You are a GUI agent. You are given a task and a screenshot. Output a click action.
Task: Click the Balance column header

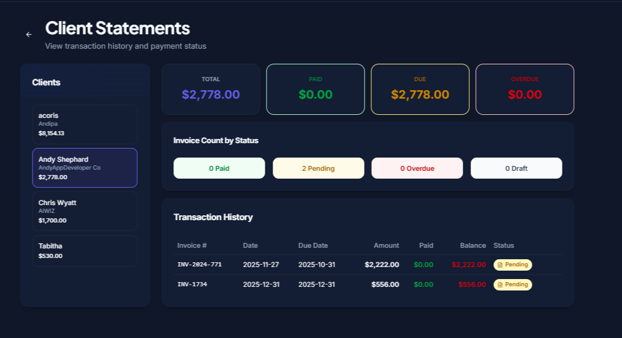473,245
